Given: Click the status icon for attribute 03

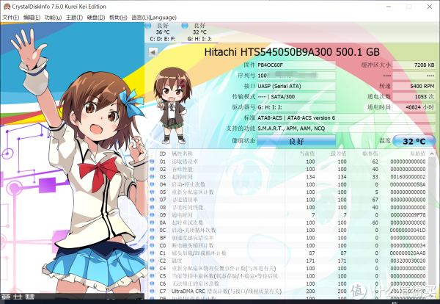Looking at the screenshot, I should pyautogui.click(x=152, y=177).
